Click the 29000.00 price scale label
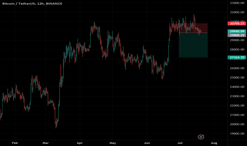 [237, 40]
